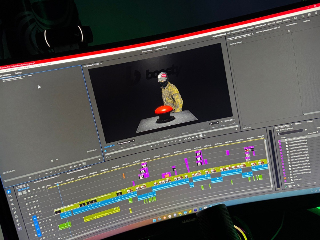
Task: Select the Type (T) tool
Action: coord(19,225)
